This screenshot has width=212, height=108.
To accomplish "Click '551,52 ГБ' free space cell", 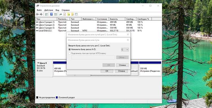I will [130, 31].
